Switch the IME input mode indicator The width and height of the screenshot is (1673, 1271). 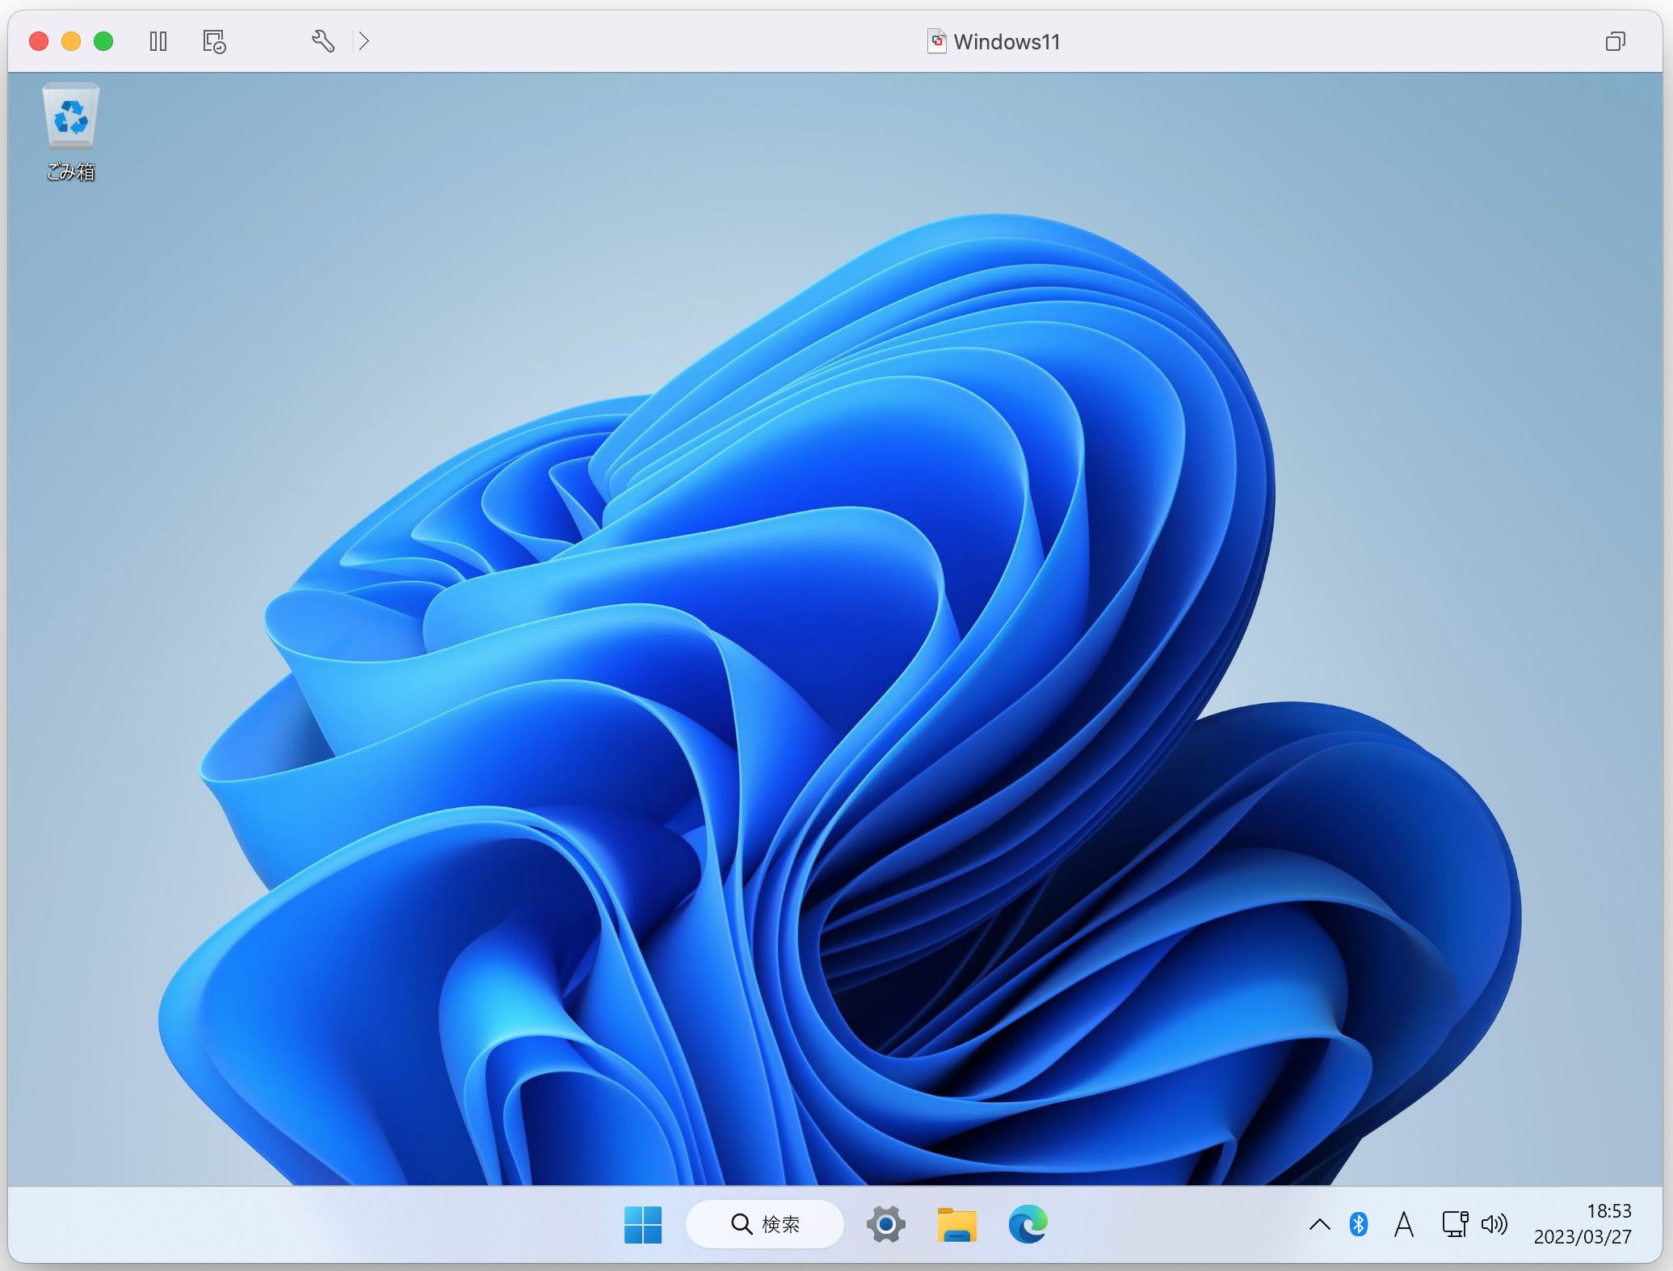[x=1404, y=1224]
